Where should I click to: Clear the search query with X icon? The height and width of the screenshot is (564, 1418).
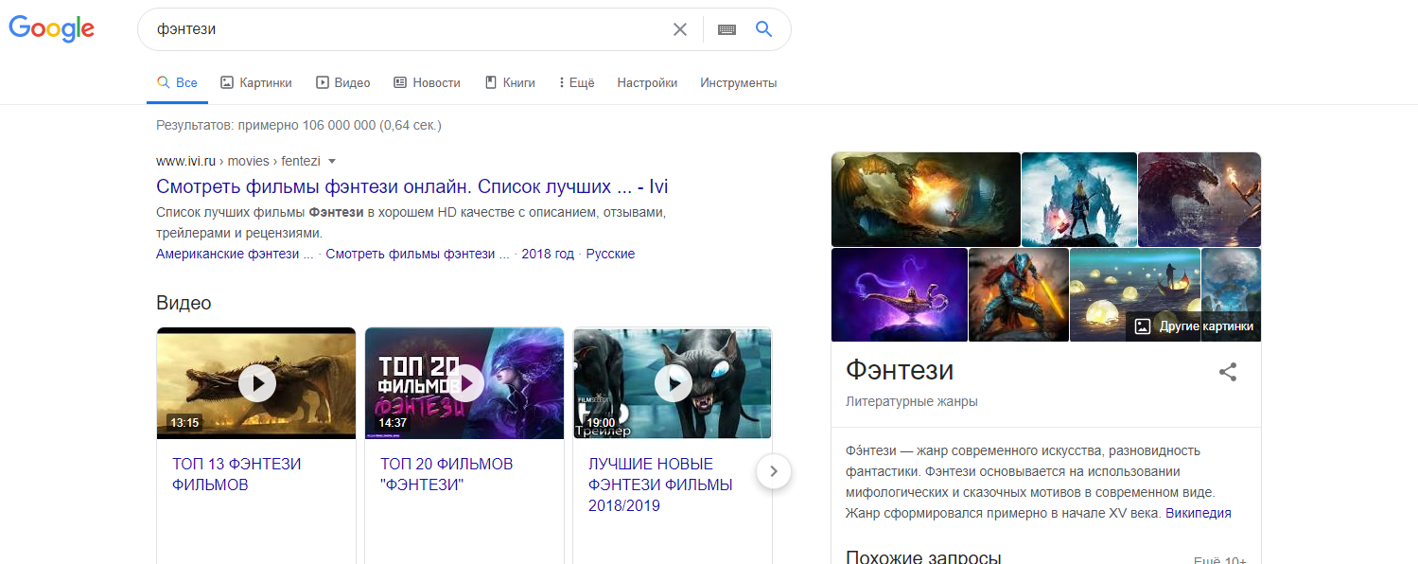pyautogui.click(x=679, y=29)
